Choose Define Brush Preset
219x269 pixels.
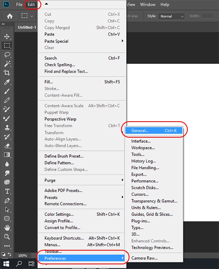coord(82,156)
